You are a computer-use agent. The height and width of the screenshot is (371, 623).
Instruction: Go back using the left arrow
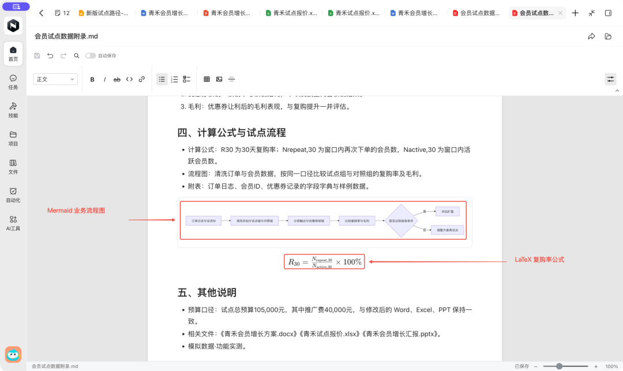pos(42,13)
